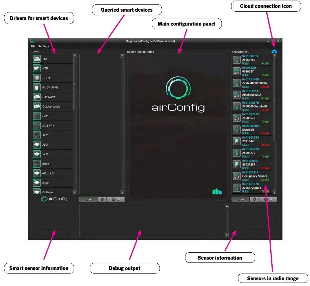Image resolution: width=310 pixels, height=286 pixels.
Task: Select the Dali Node driver icon
Action: (37, 97)
